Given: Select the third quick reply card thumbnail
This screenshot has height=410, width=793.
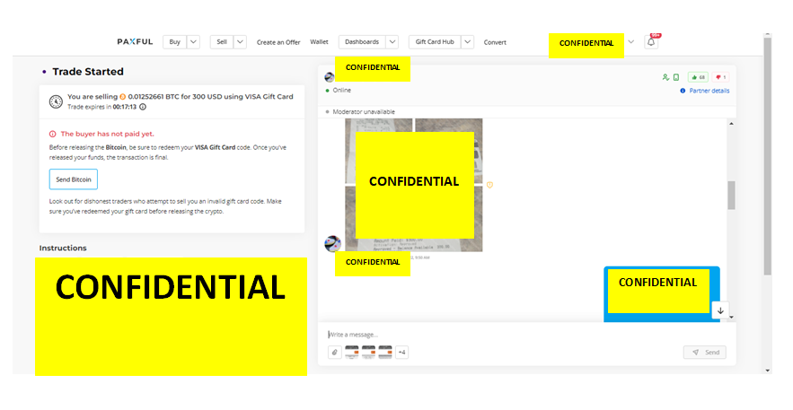Looking at the screenshot, I should coord(385,352).
